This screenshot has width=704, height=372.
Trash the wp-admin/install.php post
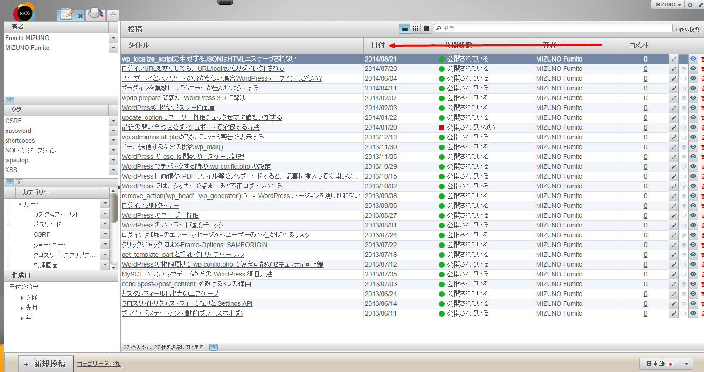703,137
